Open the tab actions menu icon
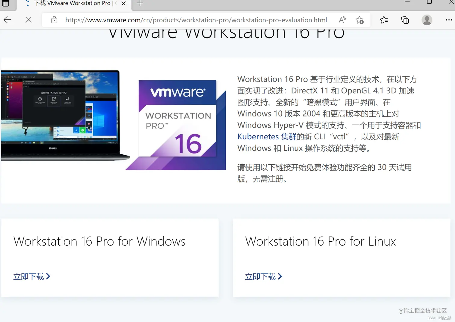Viewport: 455px width, 322px height. (5, 3)
